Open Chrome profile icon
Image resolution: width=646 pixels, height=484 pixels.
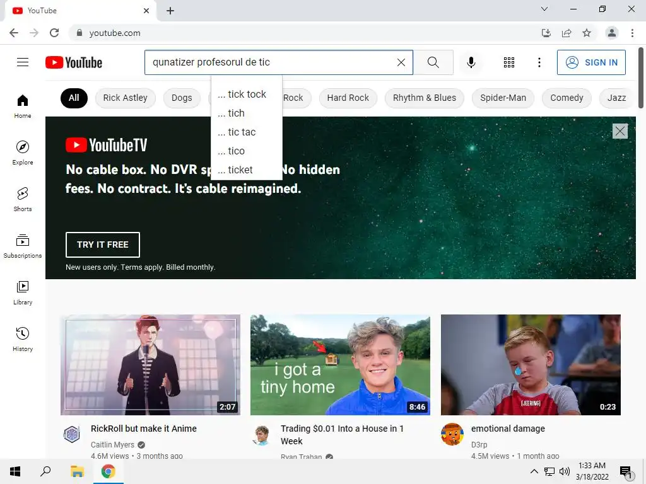tap(612, 33)
